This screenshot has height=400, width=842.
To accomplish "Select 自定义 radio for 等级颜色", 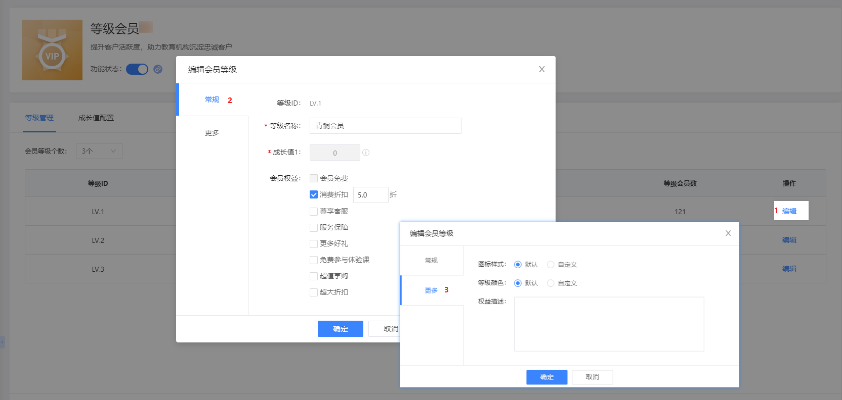I will pos(551,283).
